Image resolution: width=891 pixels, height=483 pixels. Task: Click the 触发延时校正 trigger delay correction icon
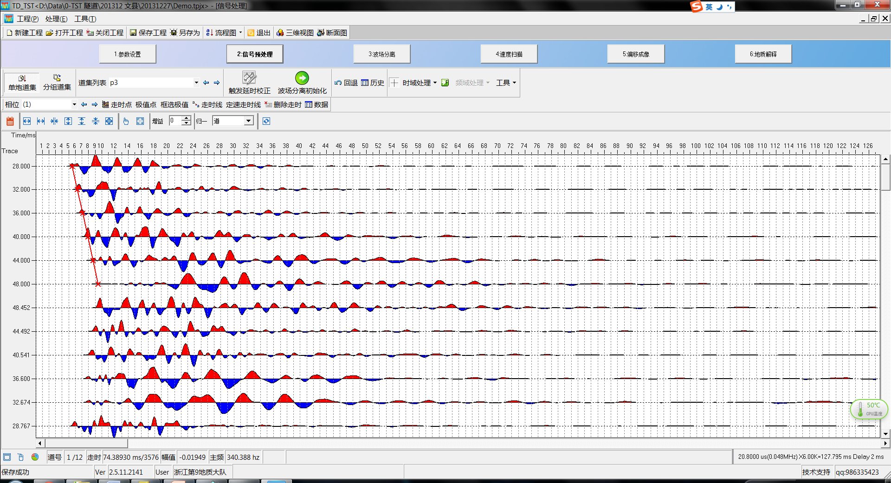tap(249, 78)
